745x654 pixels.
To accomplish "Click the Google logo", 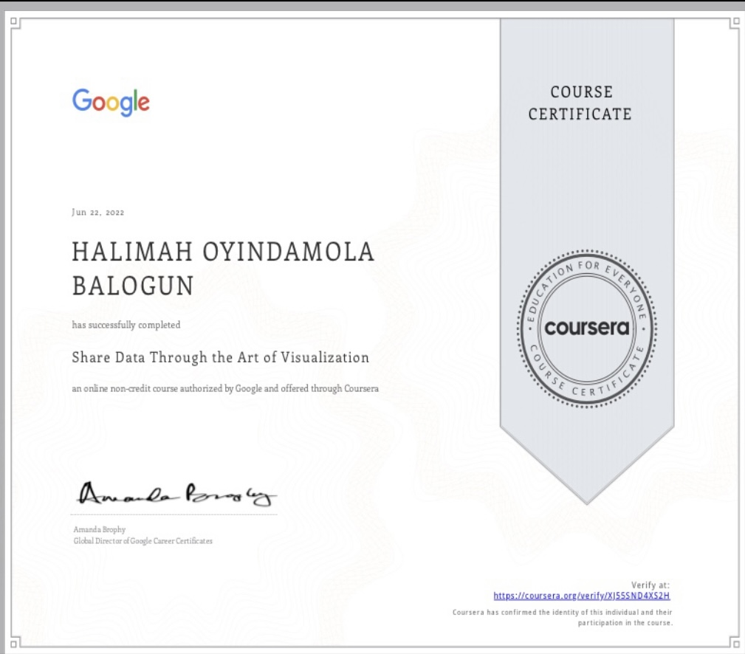I will [111, 102].
